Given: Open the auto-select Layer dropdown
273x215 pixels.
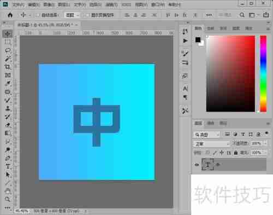Looking at the screenshot, I should [x=72, y=15].
